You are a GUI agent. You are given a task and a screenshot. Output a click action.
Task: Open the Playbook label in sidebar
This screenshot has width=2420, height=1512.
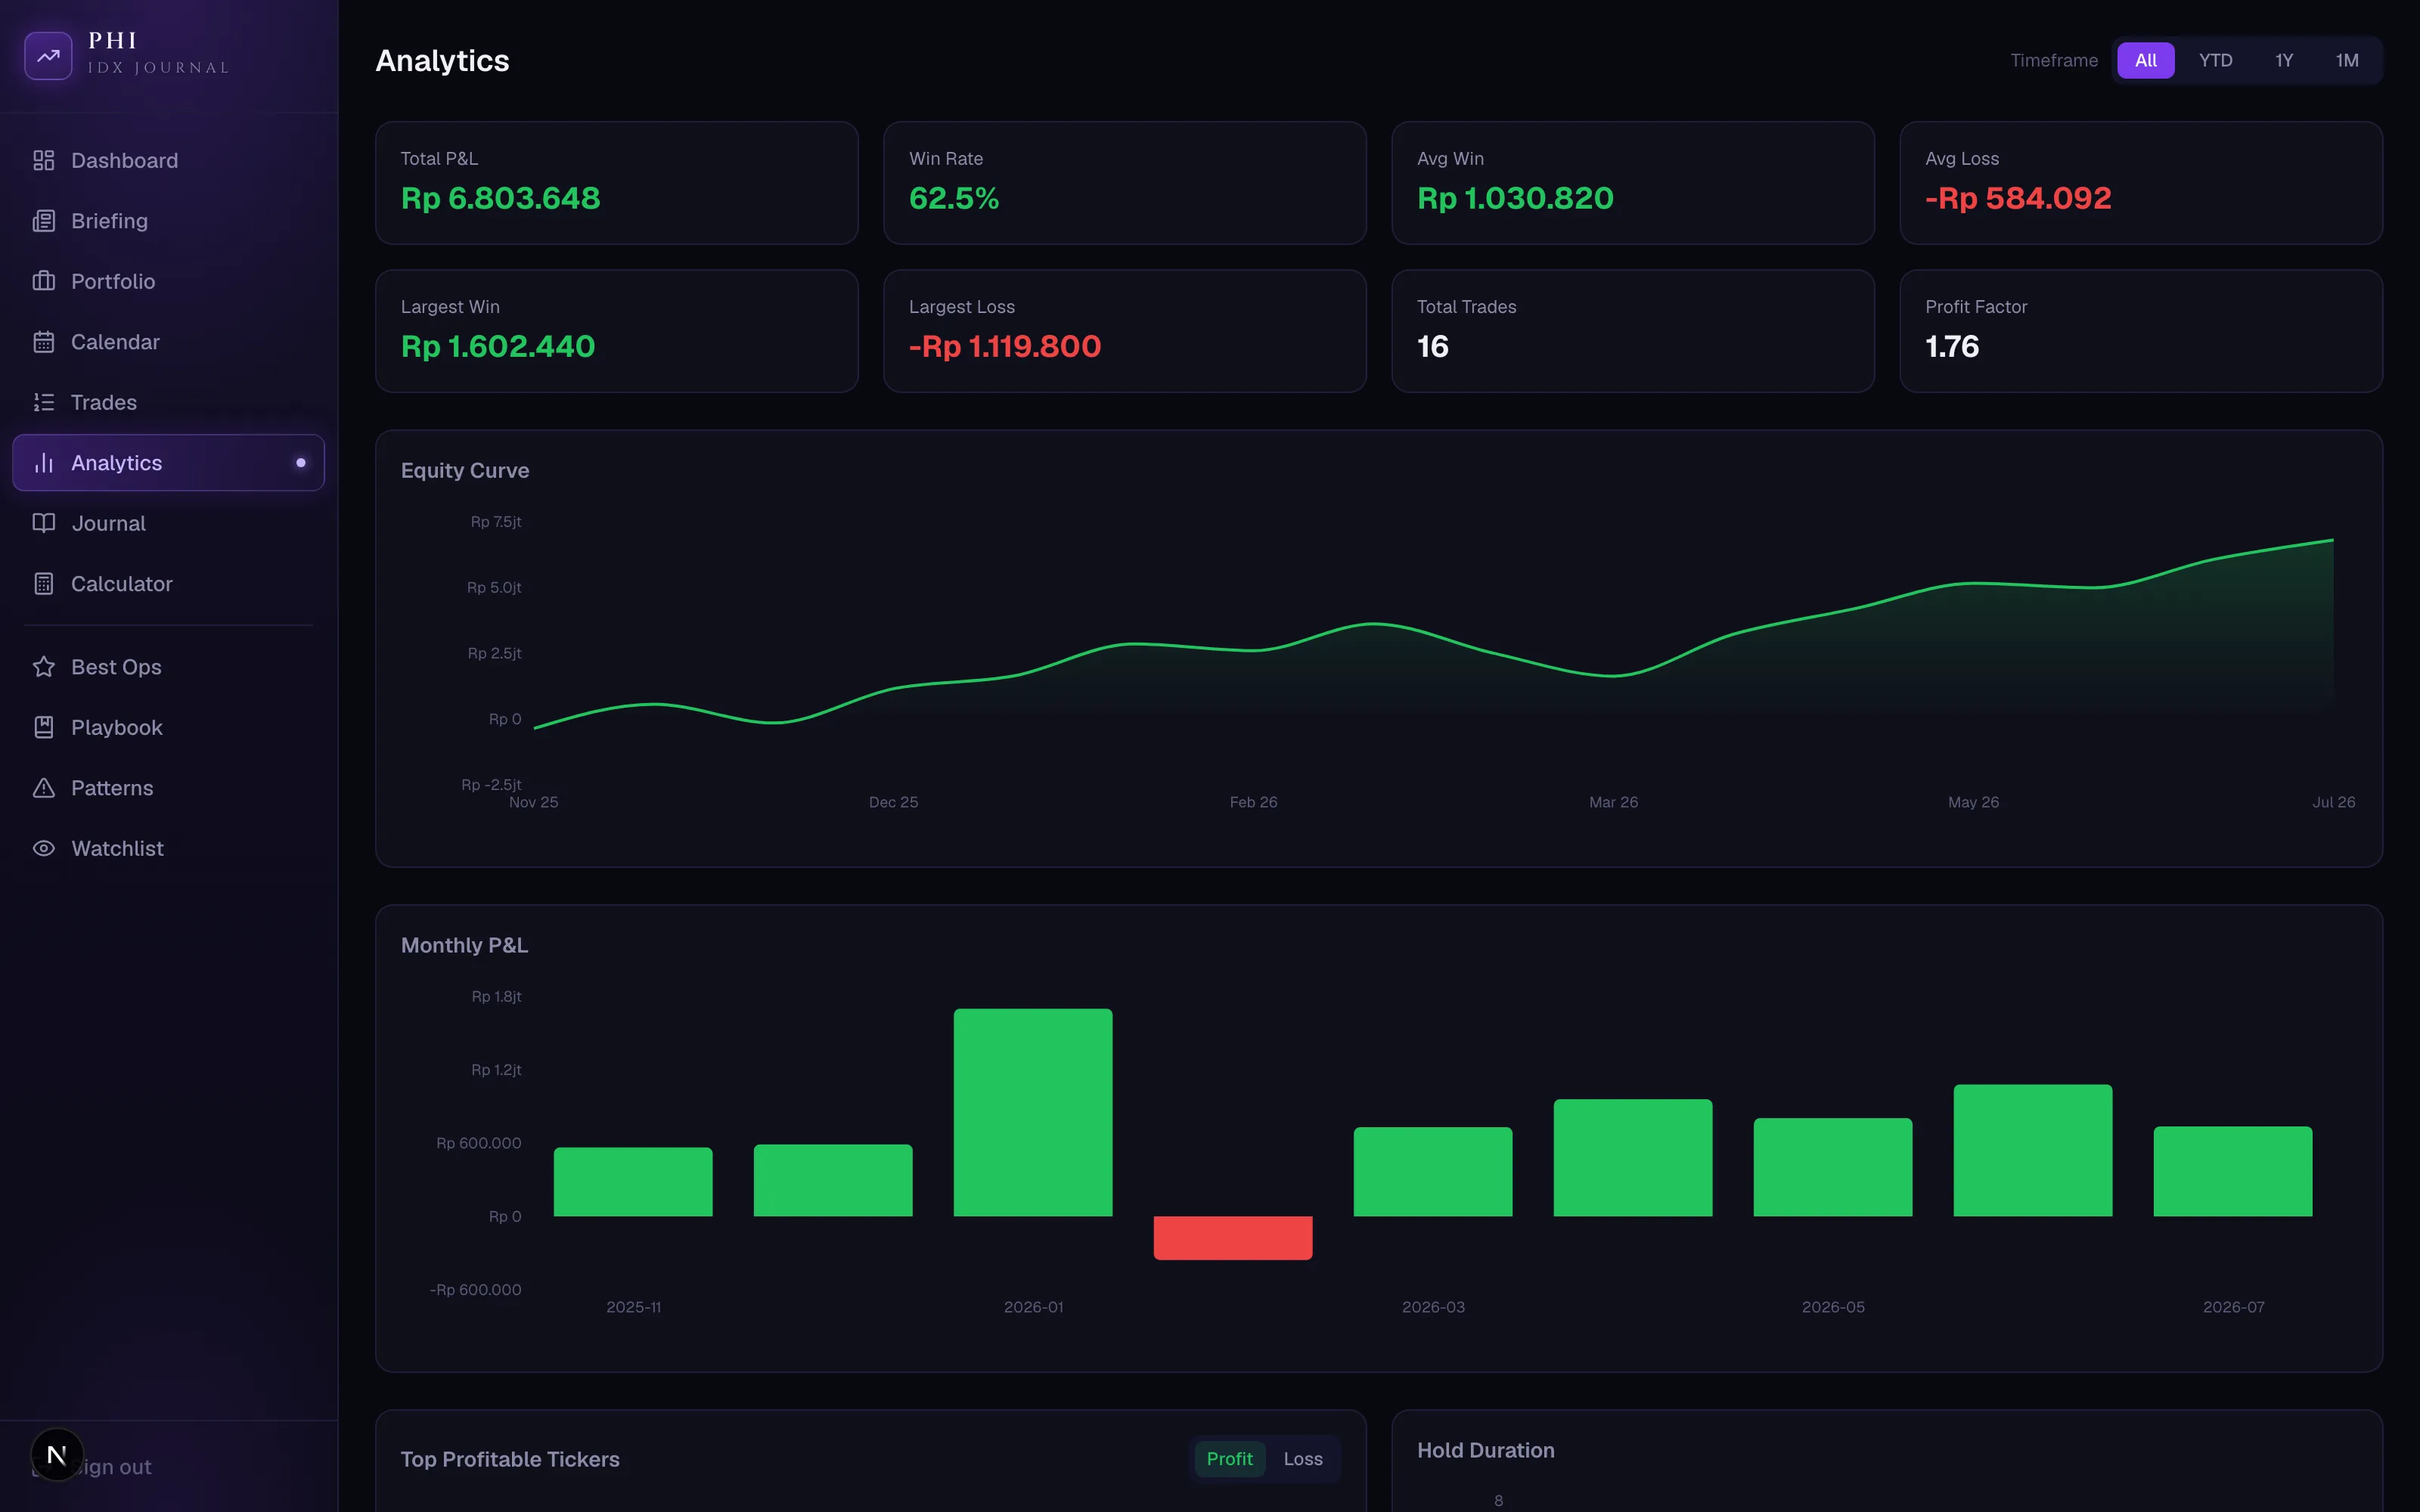[117, 727]
